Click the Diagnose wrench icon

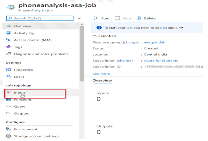coord(8,54)
